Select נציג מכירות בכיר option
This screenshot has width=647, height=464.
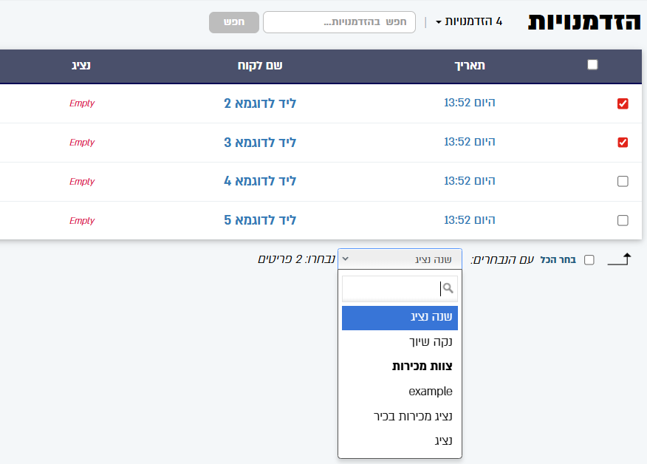click(x=400, y=416)
